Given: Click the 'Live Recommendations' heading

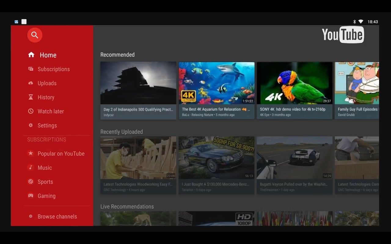Looking at the screenshot, I should tap(127, 207).
